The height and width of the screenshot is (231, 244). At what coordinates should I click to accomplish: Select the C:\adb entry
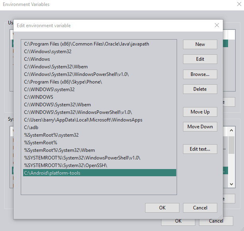click(100, 127)
